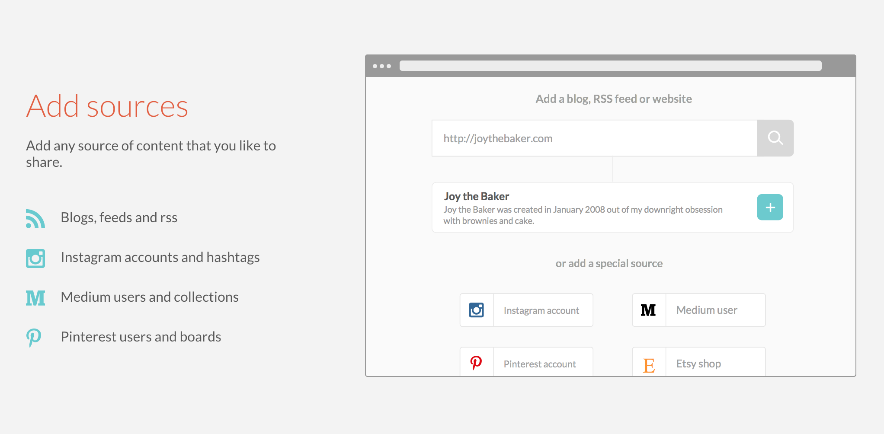Click the orange Etsy E logo

pyautogui.click(x=648, y=365)
